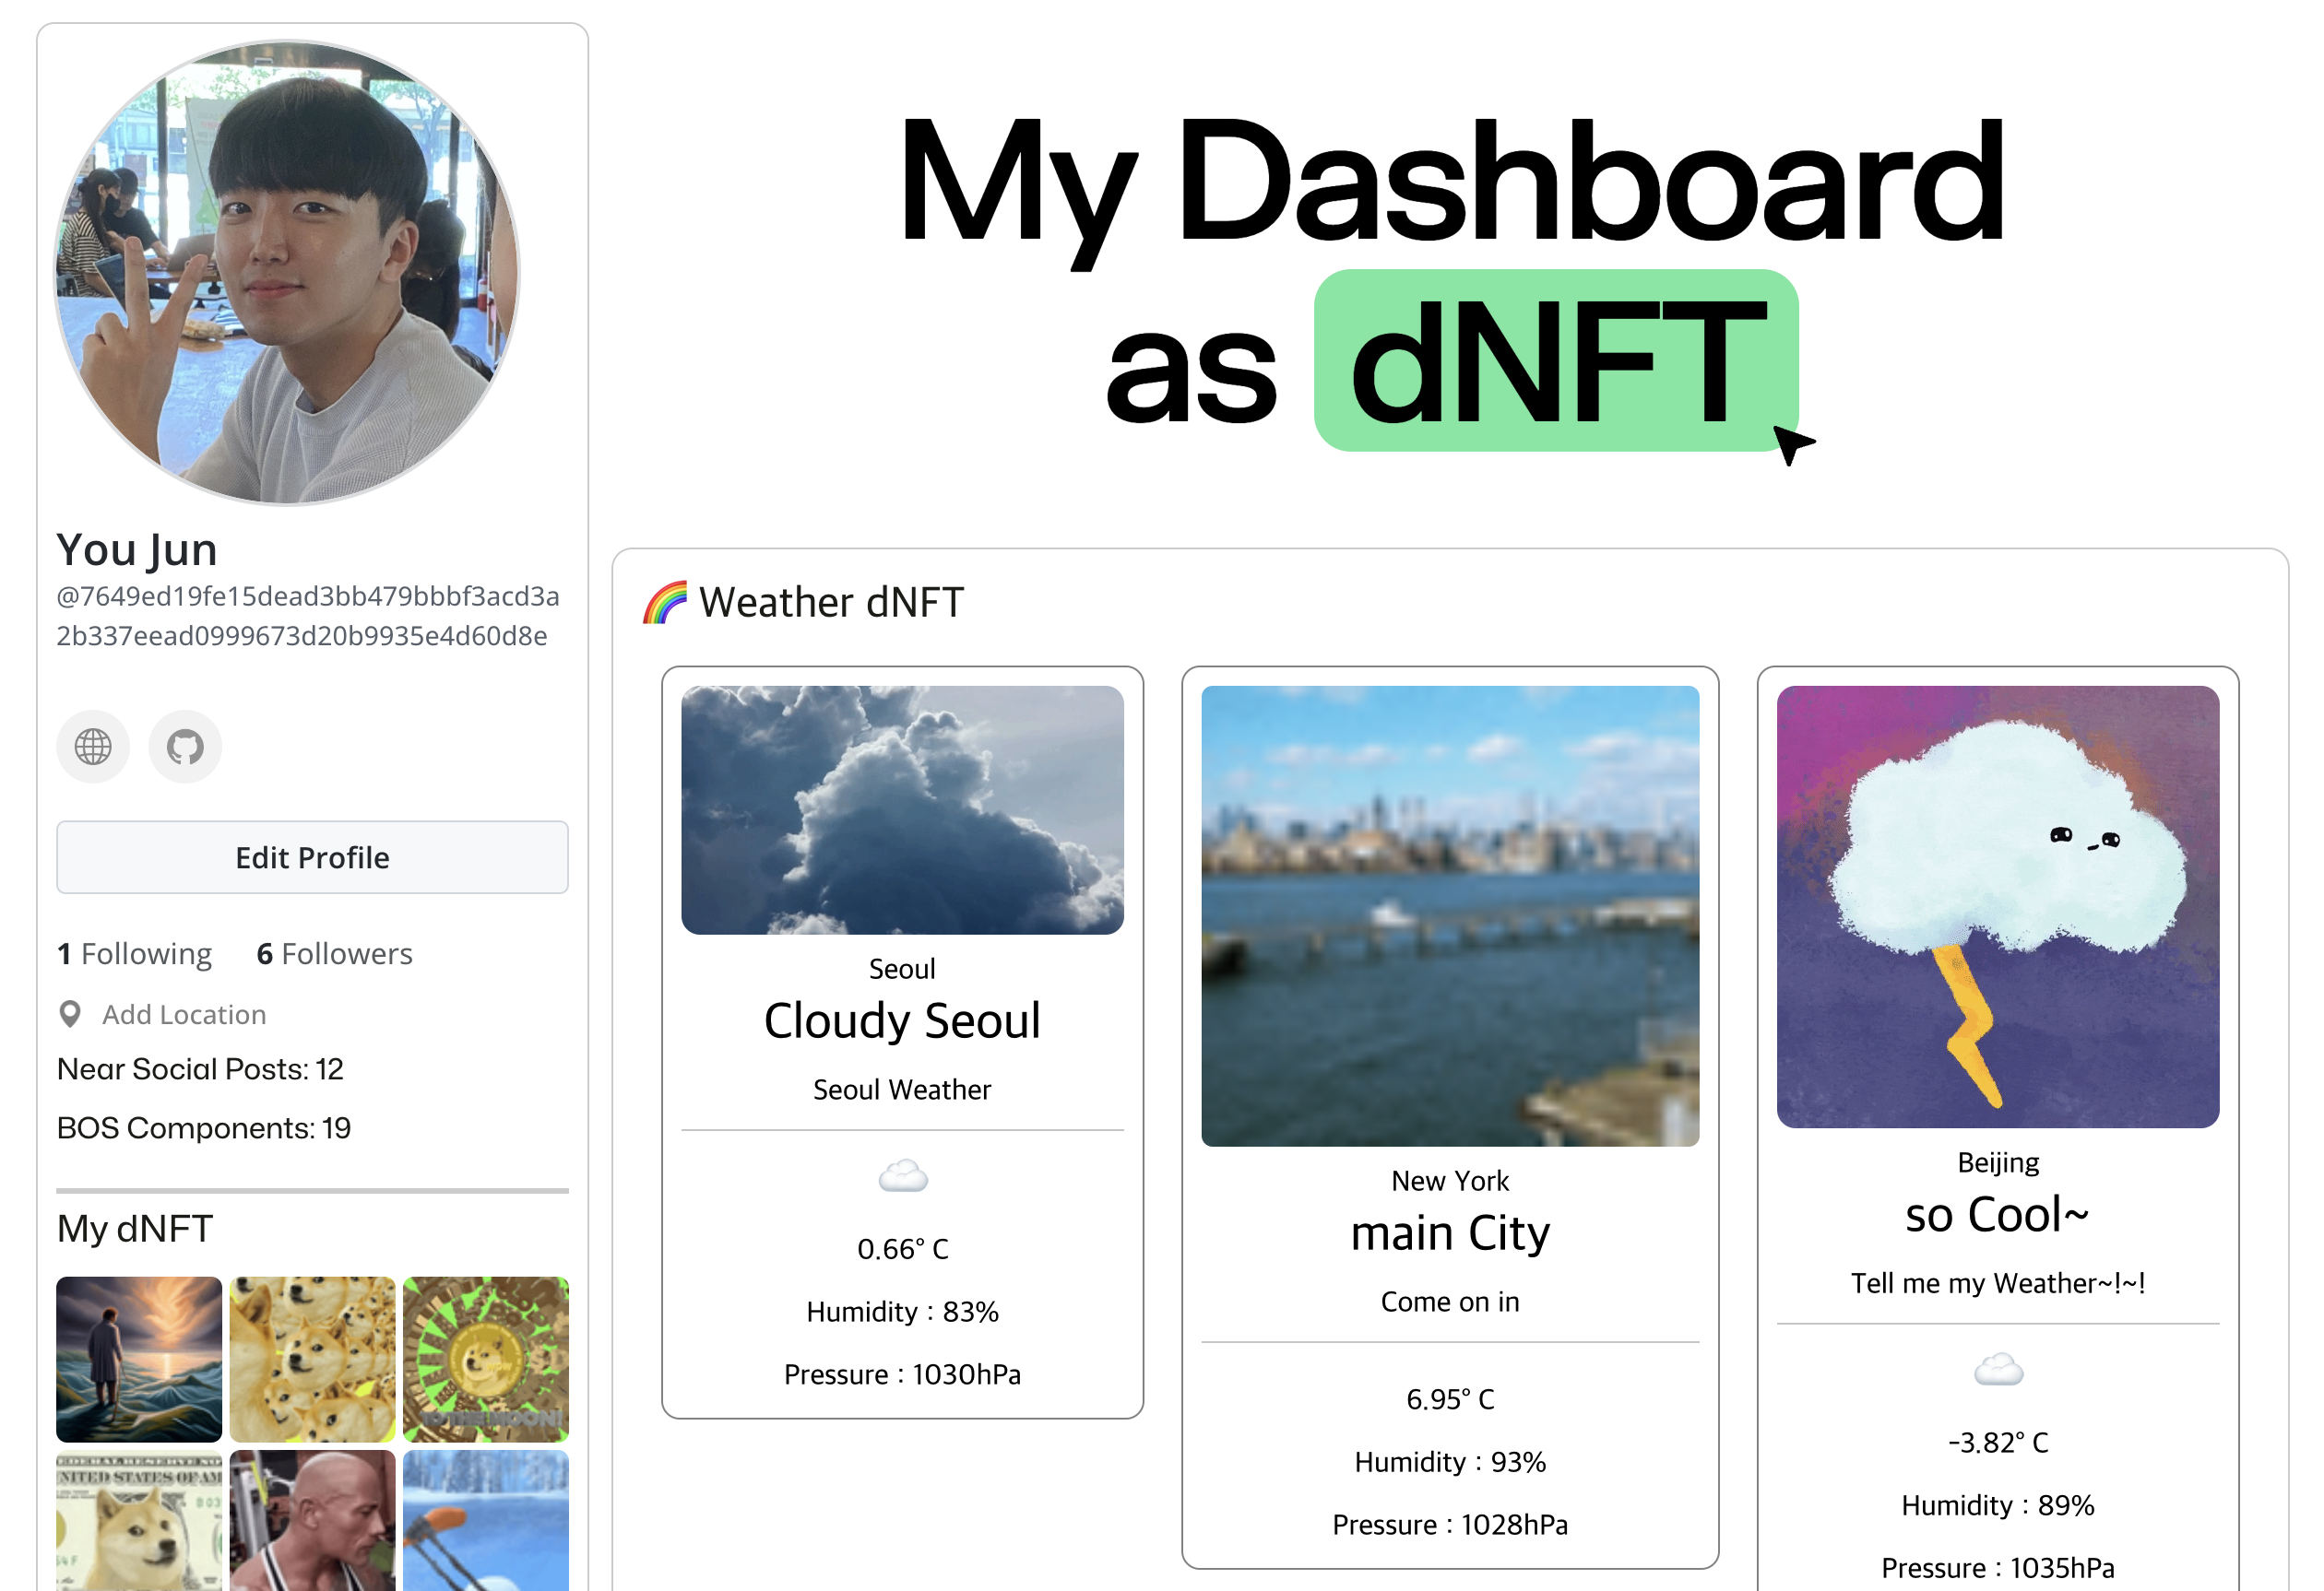The width and height of the screenshot is (2324, 1591).
Task: Click the round profile photo
Action: click(286, 273)
